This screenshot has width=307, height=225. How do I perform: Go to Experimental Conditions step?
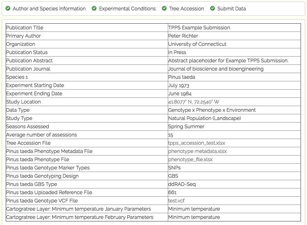click(x=127, y=9)
